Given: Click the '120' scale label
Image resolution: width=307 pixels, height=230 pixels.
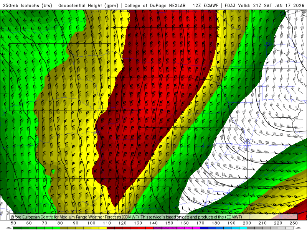Looking at the screenshot, I should 122,223.
